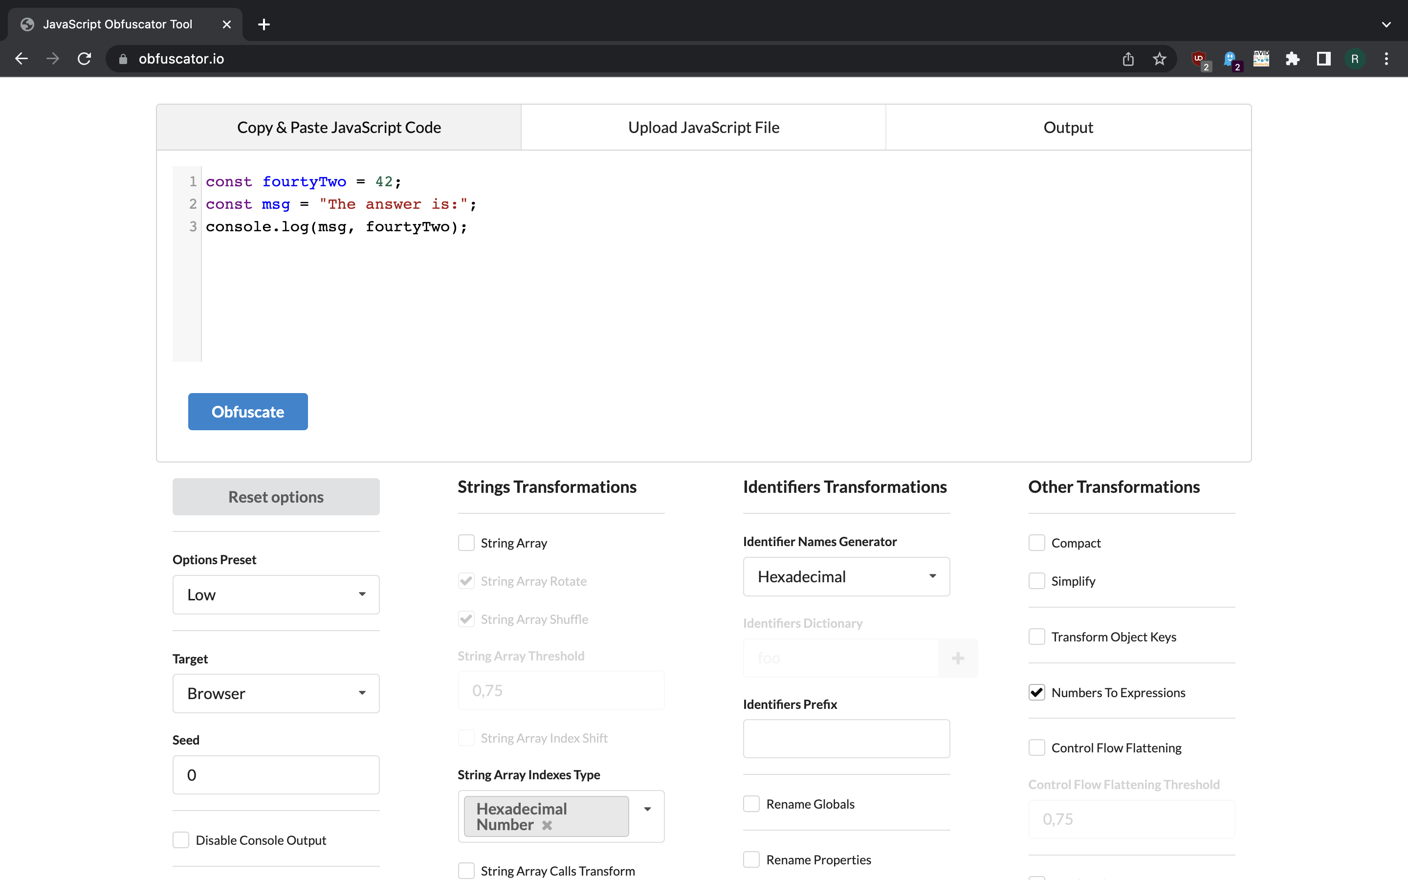Click the Other Transformations heading
The height and width of the screenshot is (880, 1408).
1114,487
